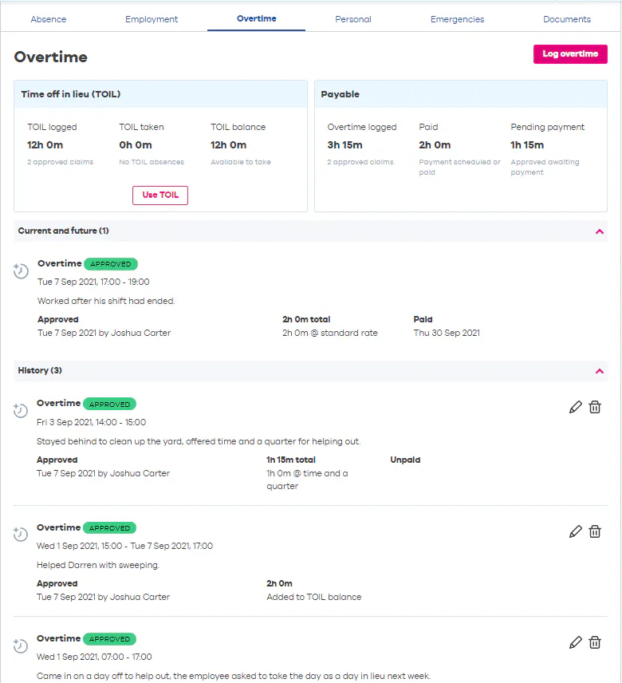Switch to the Absence tab
The height and width of the screenshot is (683, 622).
tap(49, 19)
